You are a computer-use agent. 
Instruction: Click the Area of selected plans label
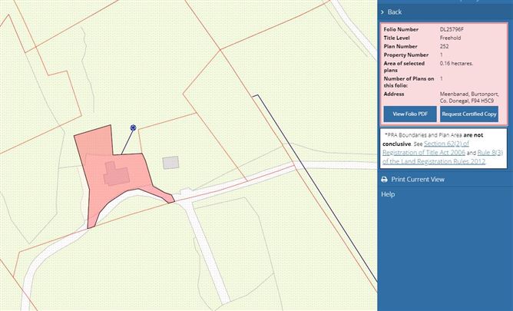click(404, 67)
